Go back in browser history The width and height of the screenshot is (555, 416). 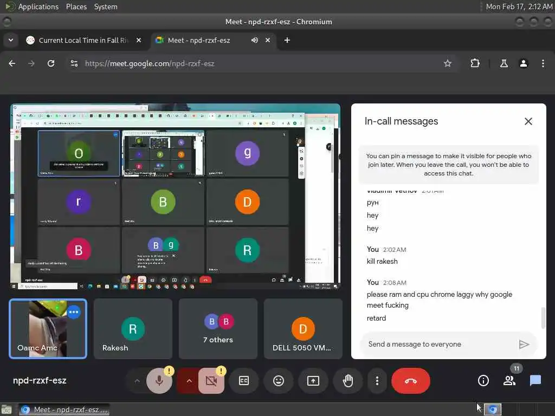pos(12,63)
